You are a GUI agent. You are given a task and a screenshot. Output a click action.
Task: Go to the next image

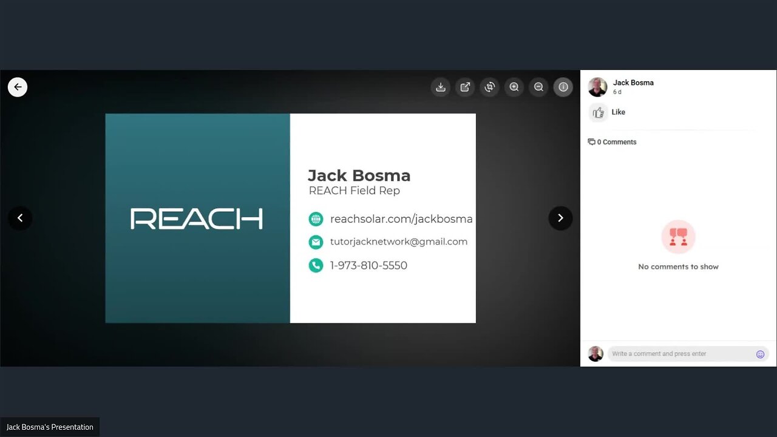pos(560,218)
